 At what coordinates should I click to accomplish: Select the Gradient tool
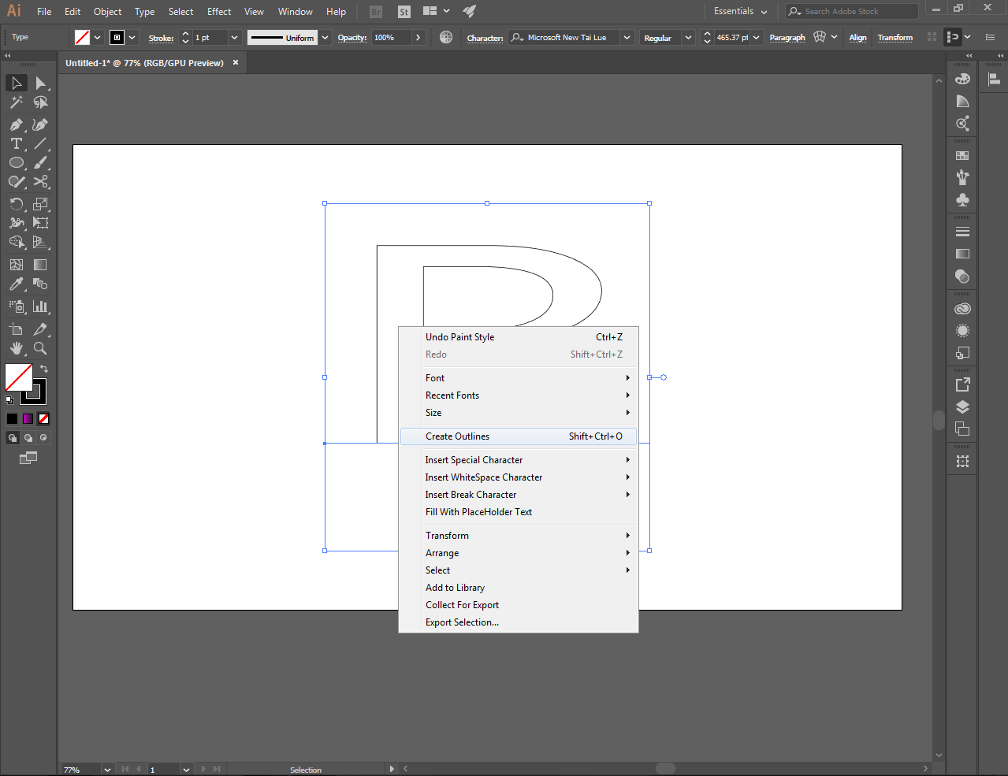pyautogui.click(x=40, y=265)
